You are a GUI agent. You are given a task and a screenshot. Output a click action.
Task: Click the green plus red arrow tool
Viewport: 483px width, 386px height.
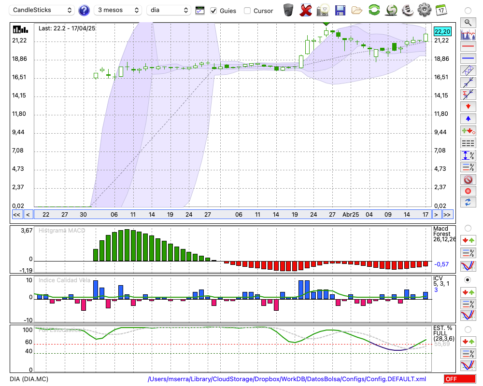point(468,131)
